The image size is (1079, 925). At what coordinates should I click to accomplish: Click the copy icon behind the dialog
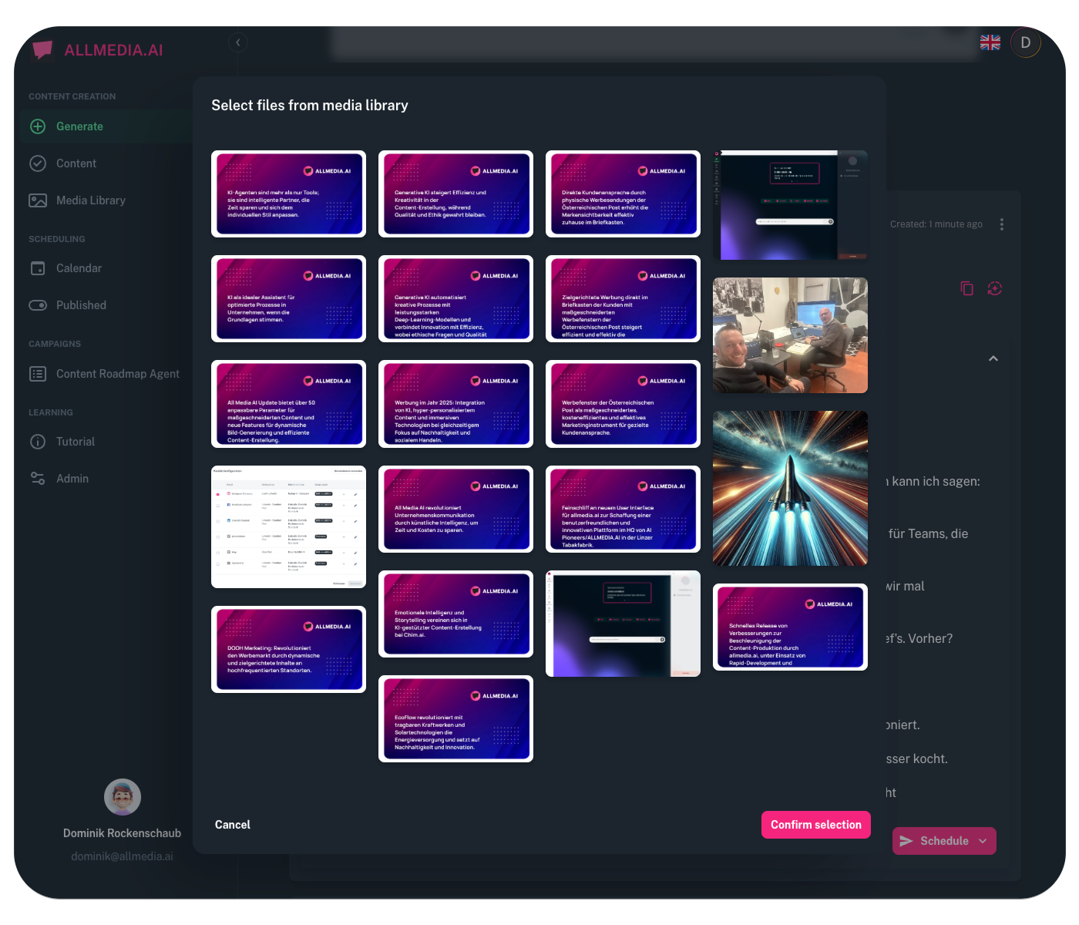click(966, 288)
